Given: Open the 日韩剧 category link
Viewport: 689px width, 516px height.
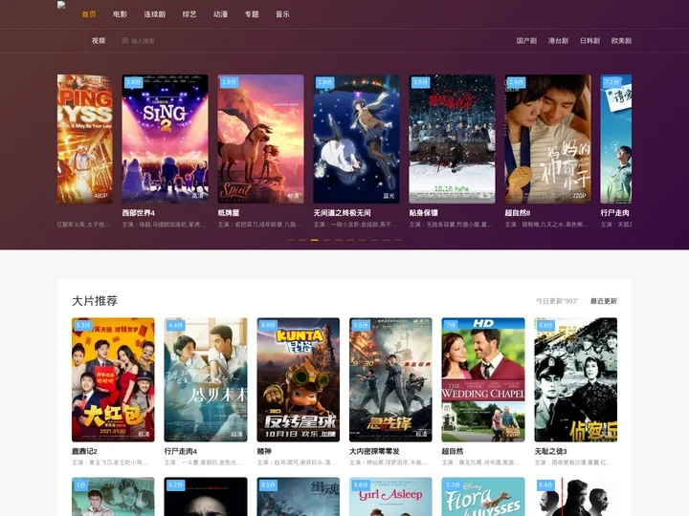Looking at the screenshot, I should 589,40.
